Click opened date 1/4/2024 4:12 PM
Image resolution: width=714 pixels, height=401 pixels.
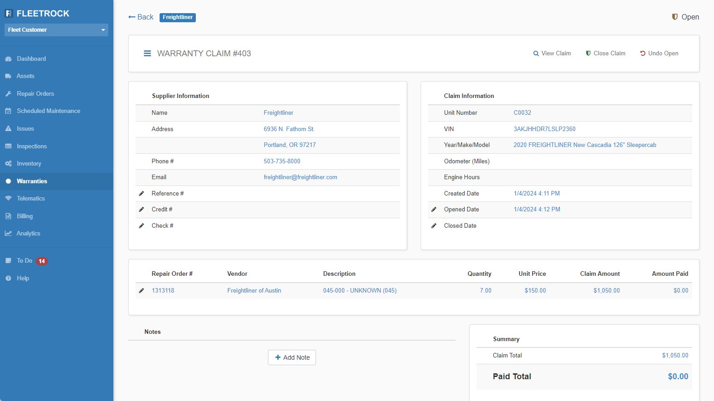coord(537,210)
